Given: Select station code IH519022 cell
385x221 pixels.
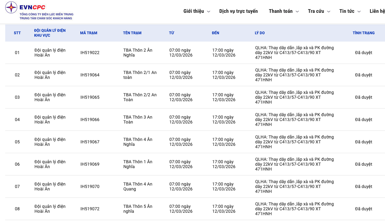Looking at the screenshot, I should pos(90,53).
